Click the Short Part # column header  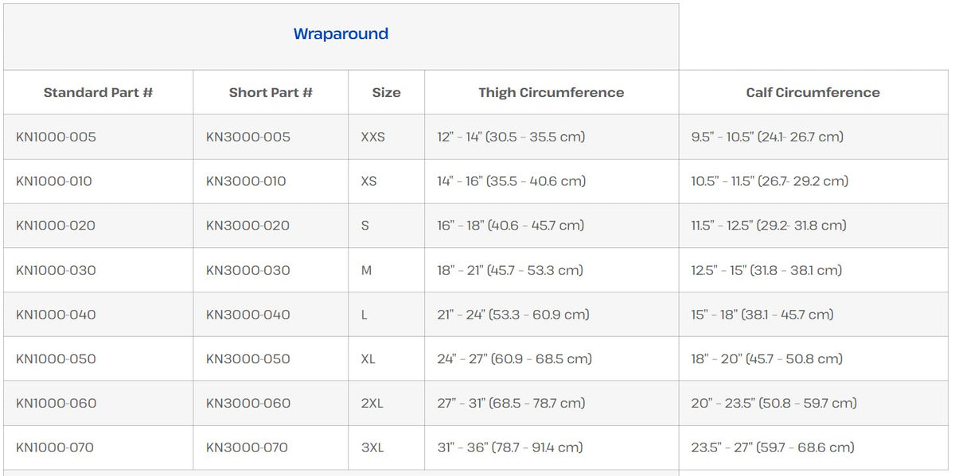tap(271, 93)
